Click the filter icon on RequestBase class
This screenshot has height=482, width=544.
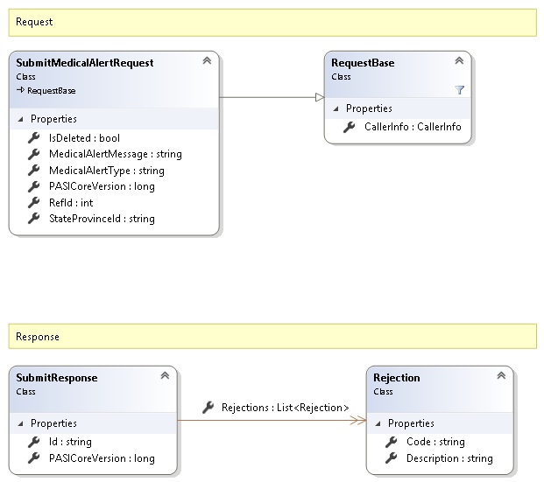point(459,90)
